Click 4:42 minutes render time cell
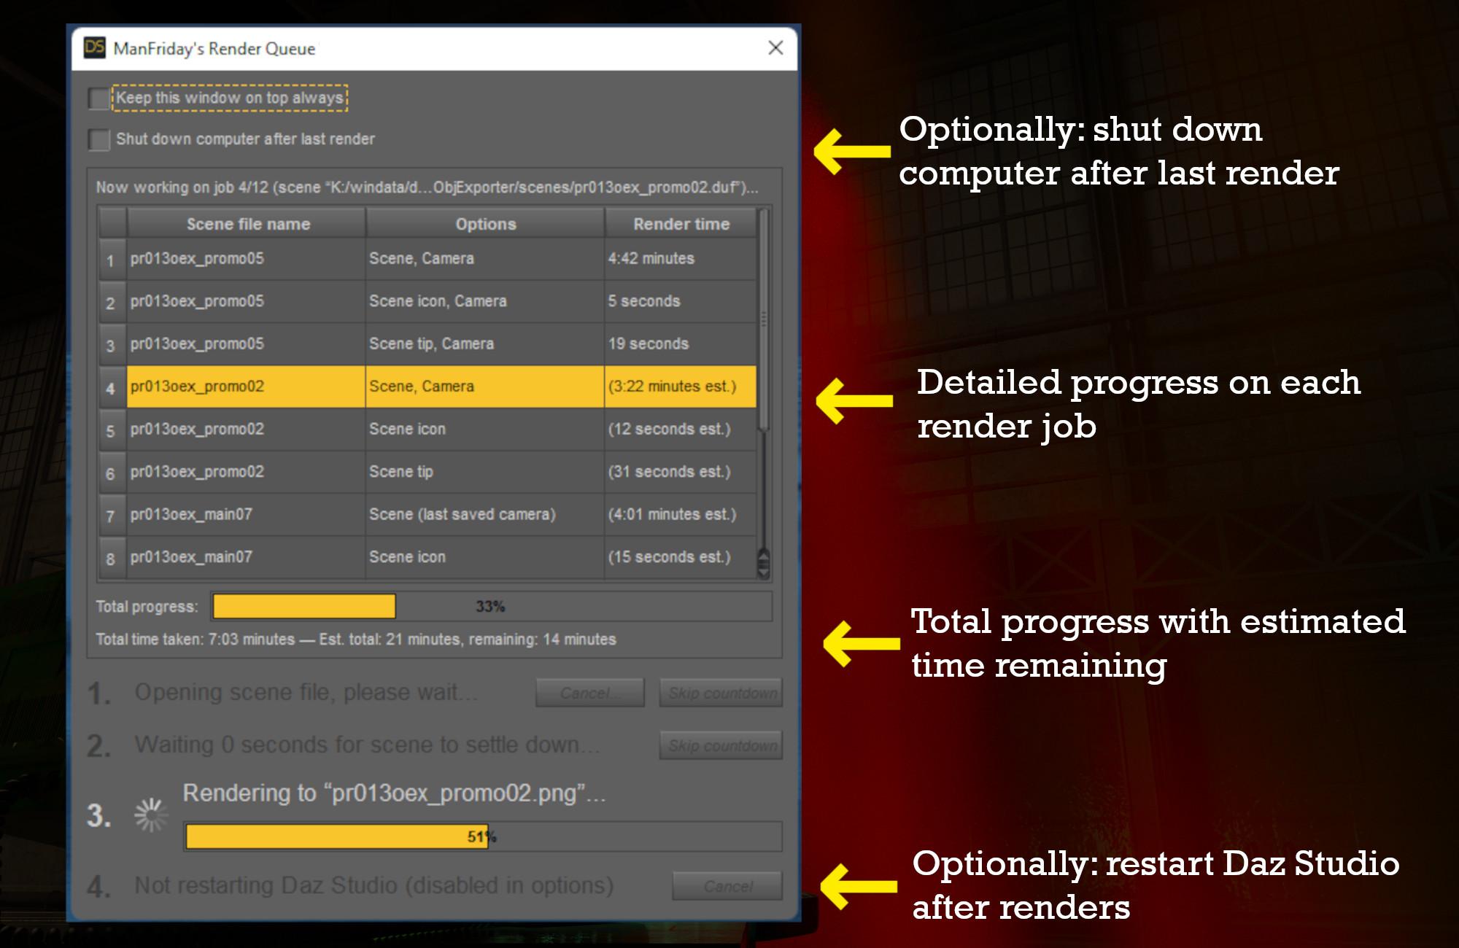1459x948 pixels. 681,259
